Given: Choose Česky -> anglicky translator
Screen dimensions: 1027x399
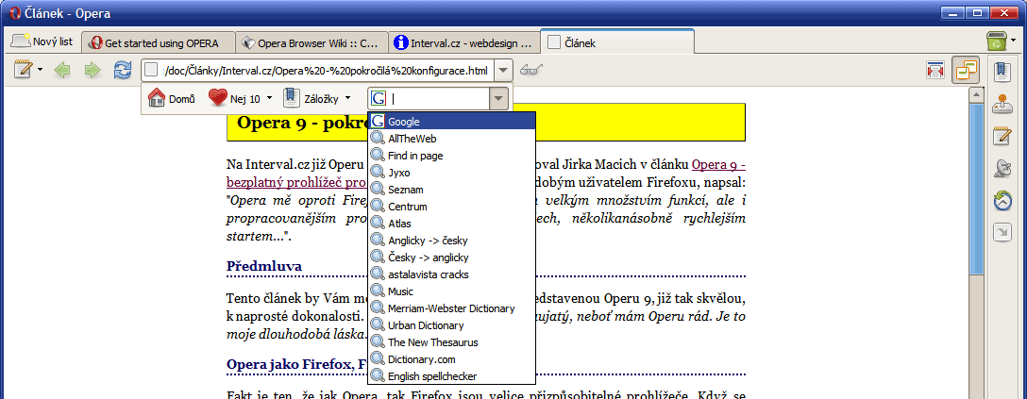Looking at the screenshot, I should pyautogui.click(x=451, y=258).
